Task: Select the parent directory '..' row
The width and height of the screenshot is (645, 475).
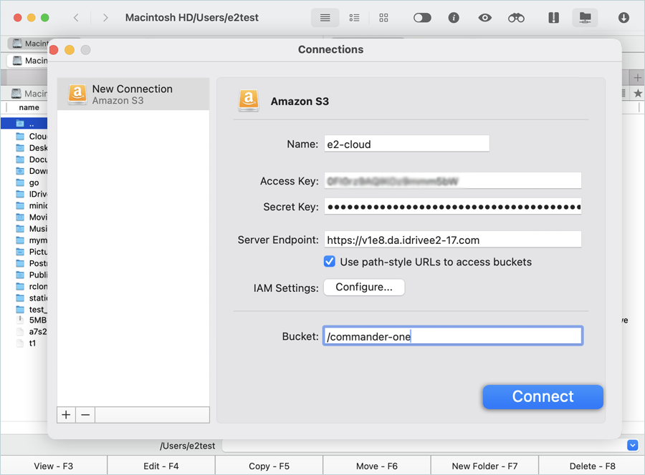Action: pos(24,124)
